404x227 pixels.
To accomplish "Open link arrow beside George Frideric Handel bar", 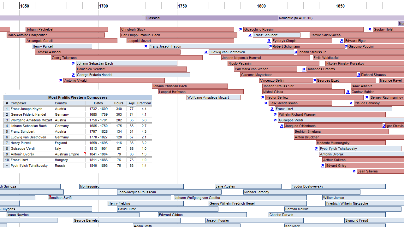I will [x=73, y=75].
